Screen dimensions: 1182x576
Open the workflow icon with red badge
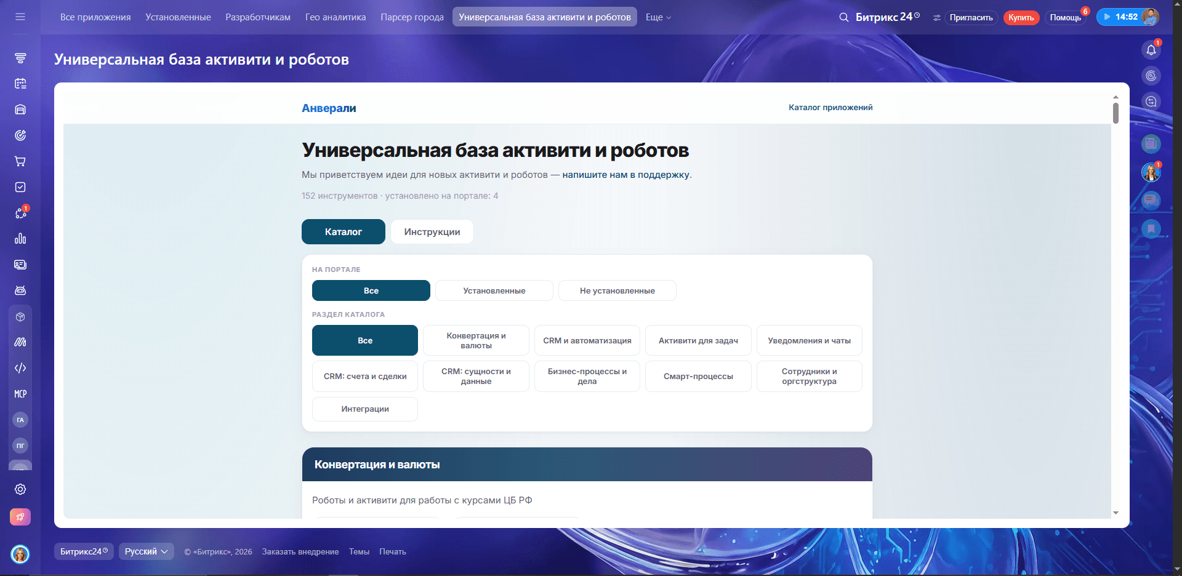[x=20, y=213]
